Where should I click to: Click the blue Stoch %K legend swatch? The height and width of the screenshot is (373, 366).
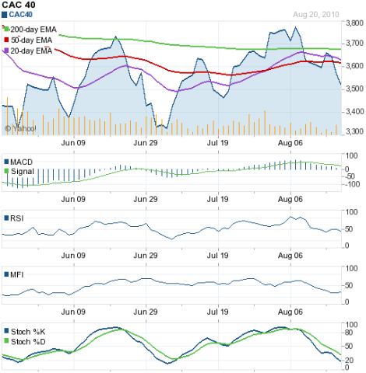point(6,331)
